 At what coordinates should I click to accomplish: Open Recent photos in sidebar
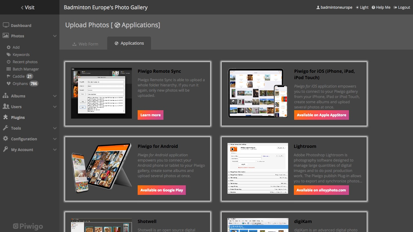25,62
